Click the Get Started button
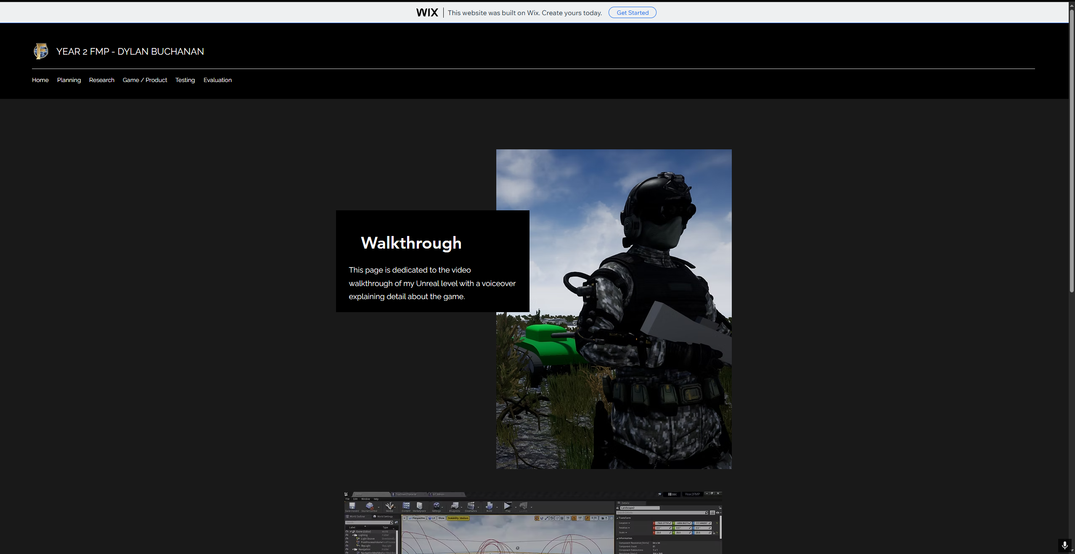The width and height of the screenshot is (1075, 554). pyautogui.click(x=633, y=13)
